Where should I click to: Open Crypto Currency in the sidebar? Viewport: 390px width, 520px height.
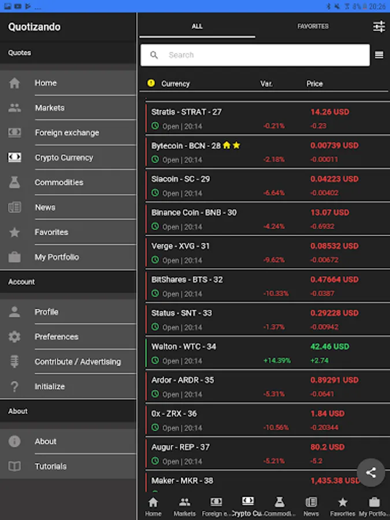64,158
